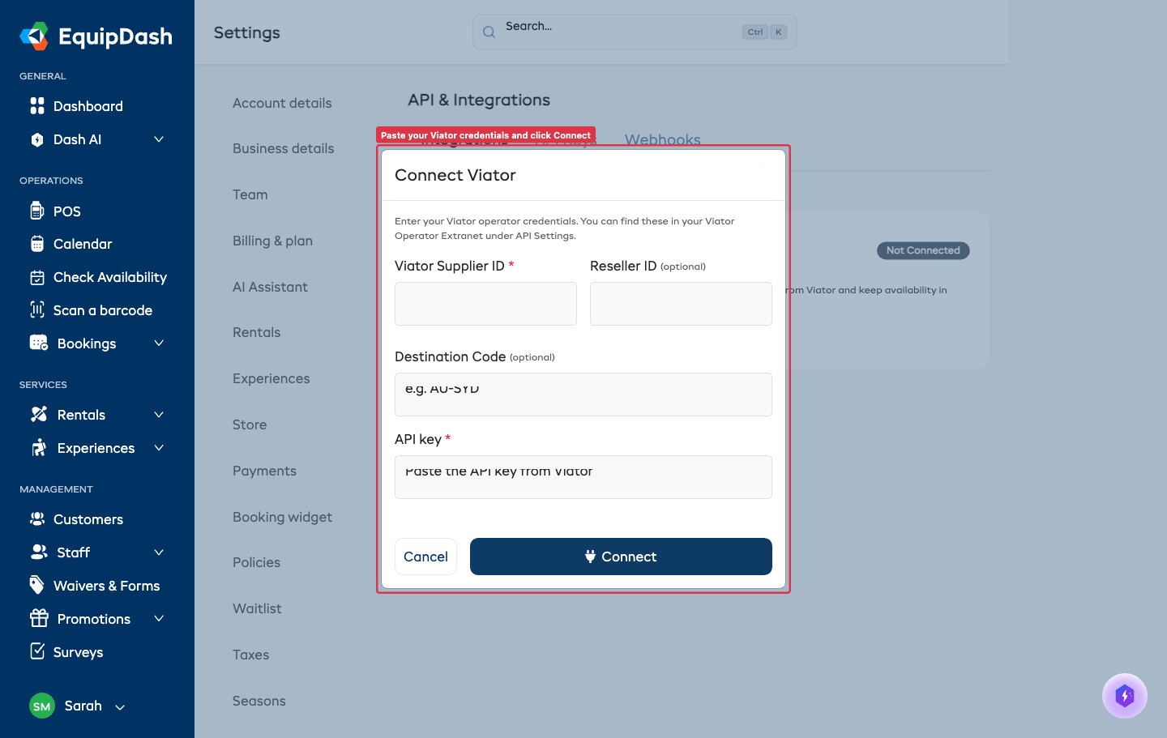1167x738 pixels.
Task: Select Rentals in settings menu
Action: 256,332
